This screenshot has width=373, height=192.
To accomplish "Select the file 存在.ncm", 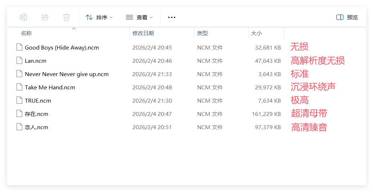I will pyautogui.click(x=36, y=114).
